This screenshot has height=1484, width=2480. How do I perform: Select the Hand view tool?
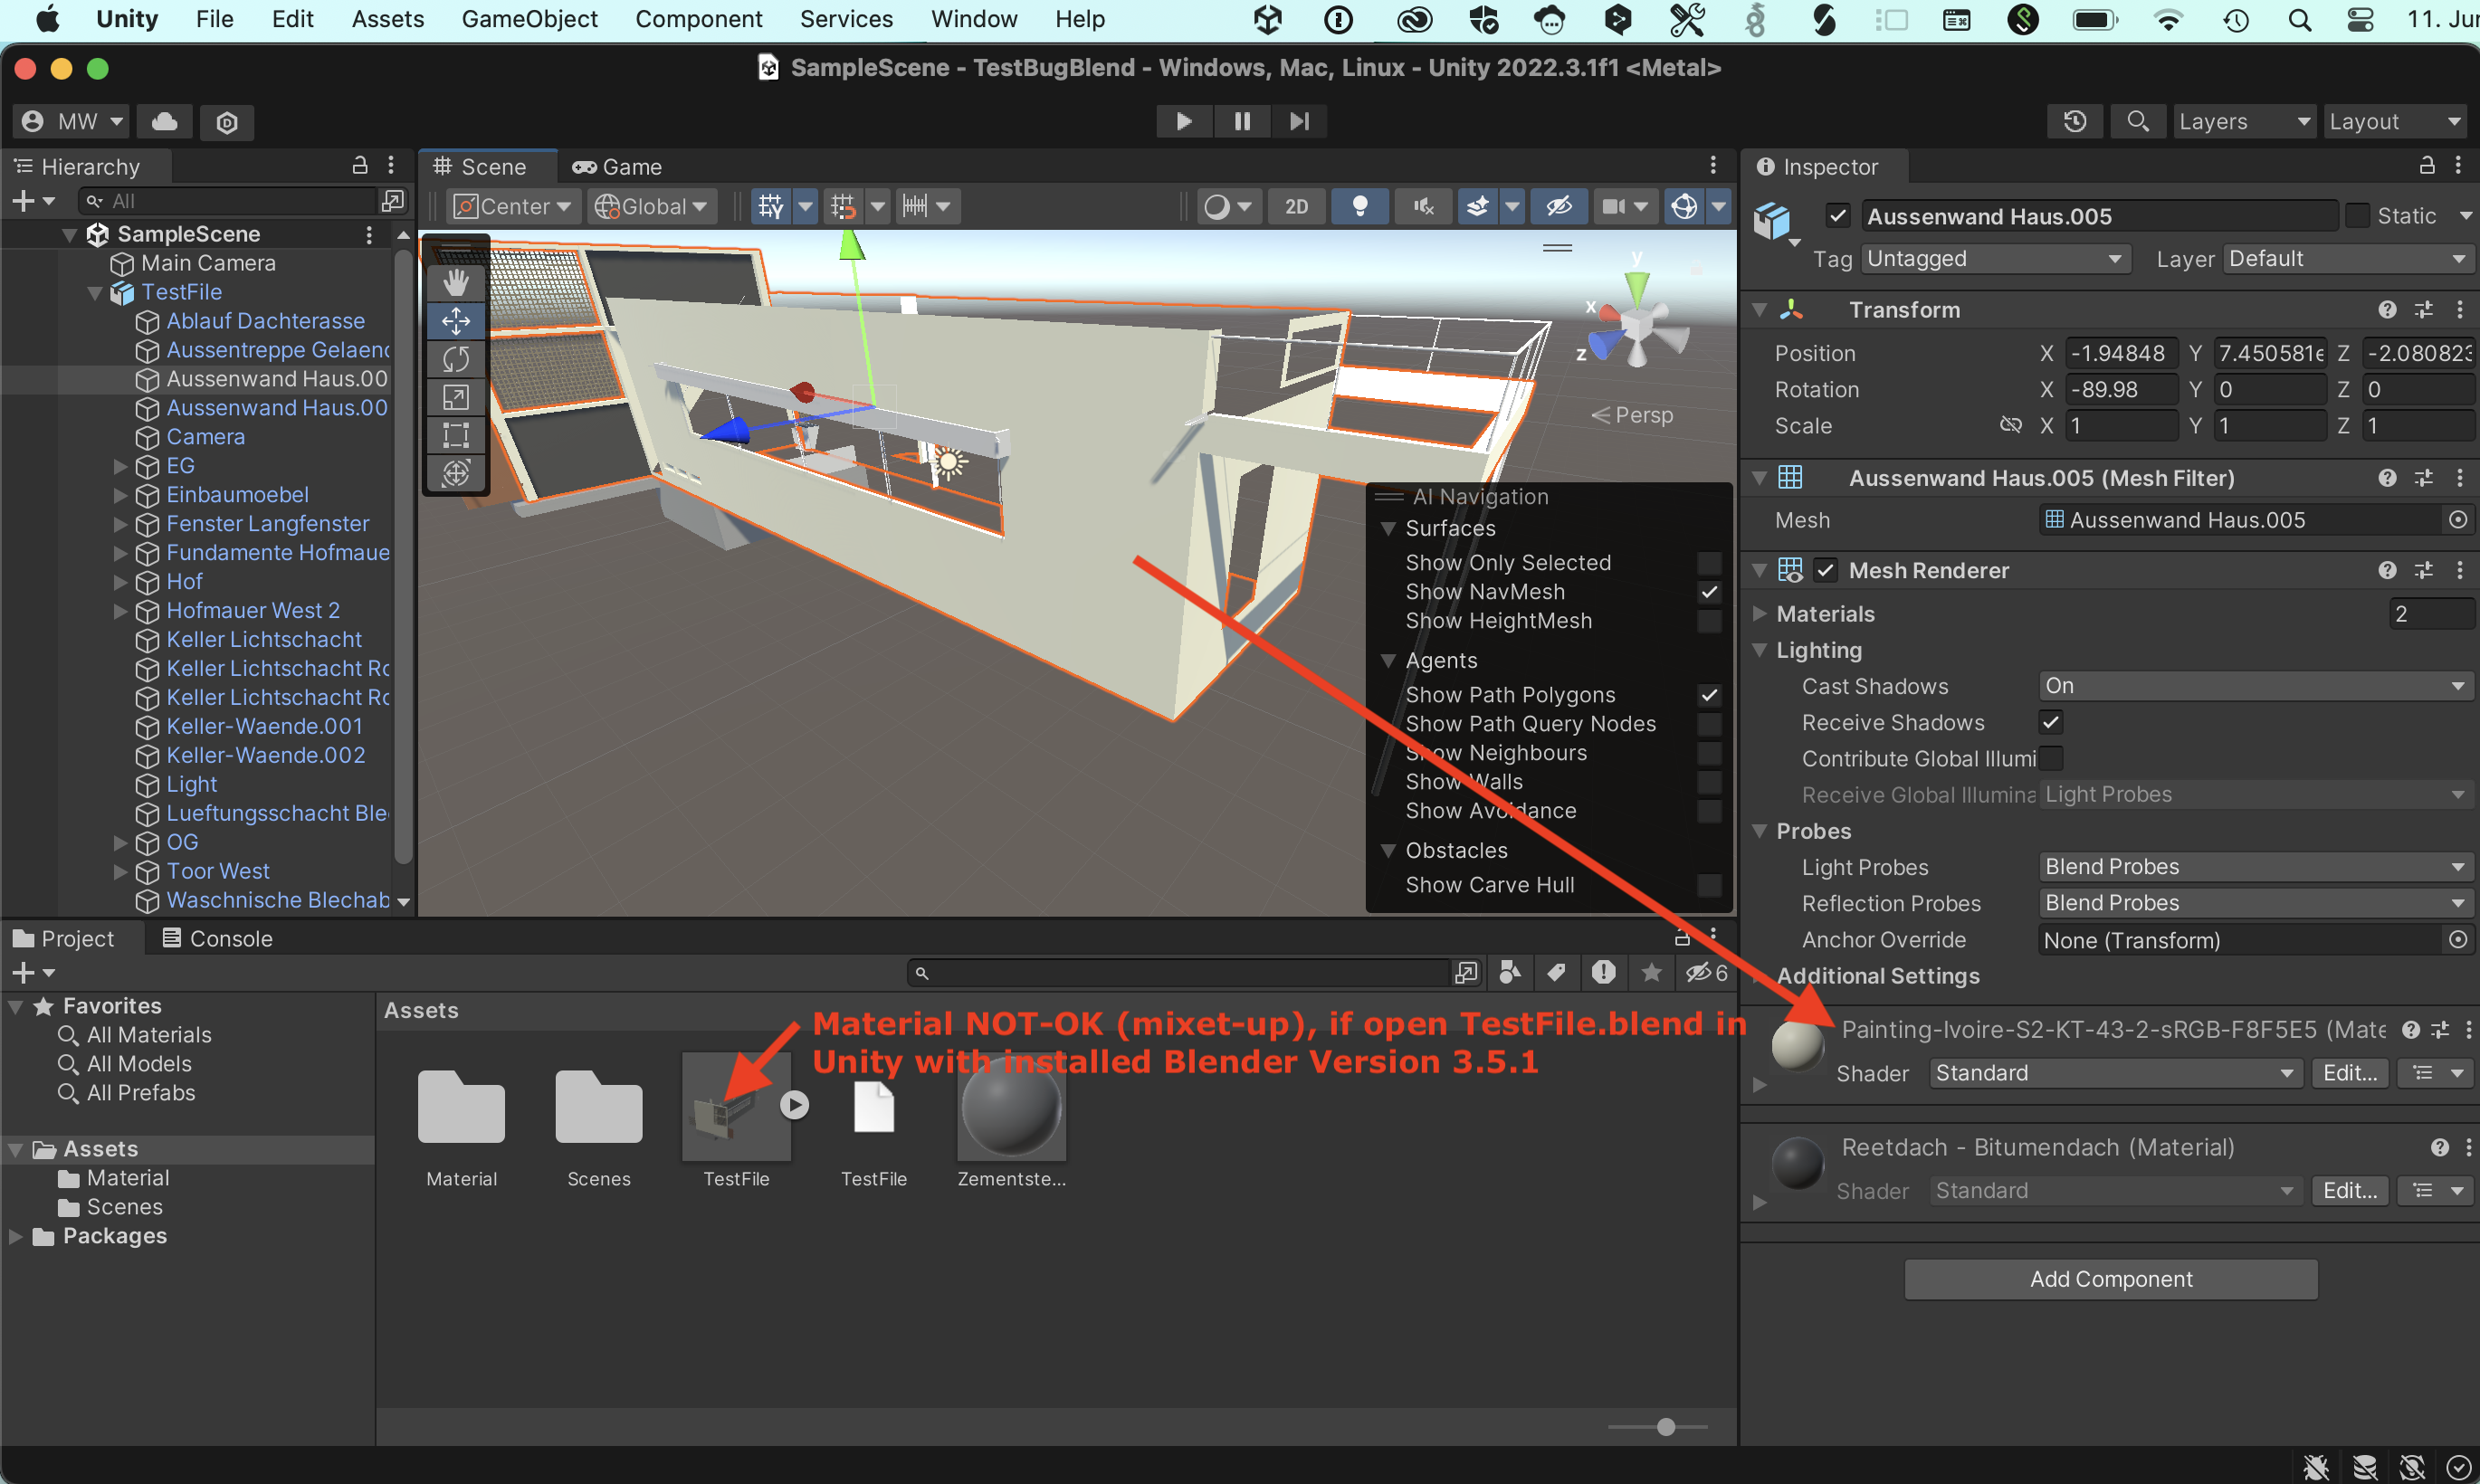456,284
